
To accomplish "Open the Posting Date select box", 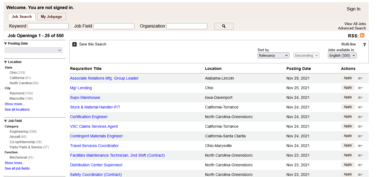I will coord(33,50).
